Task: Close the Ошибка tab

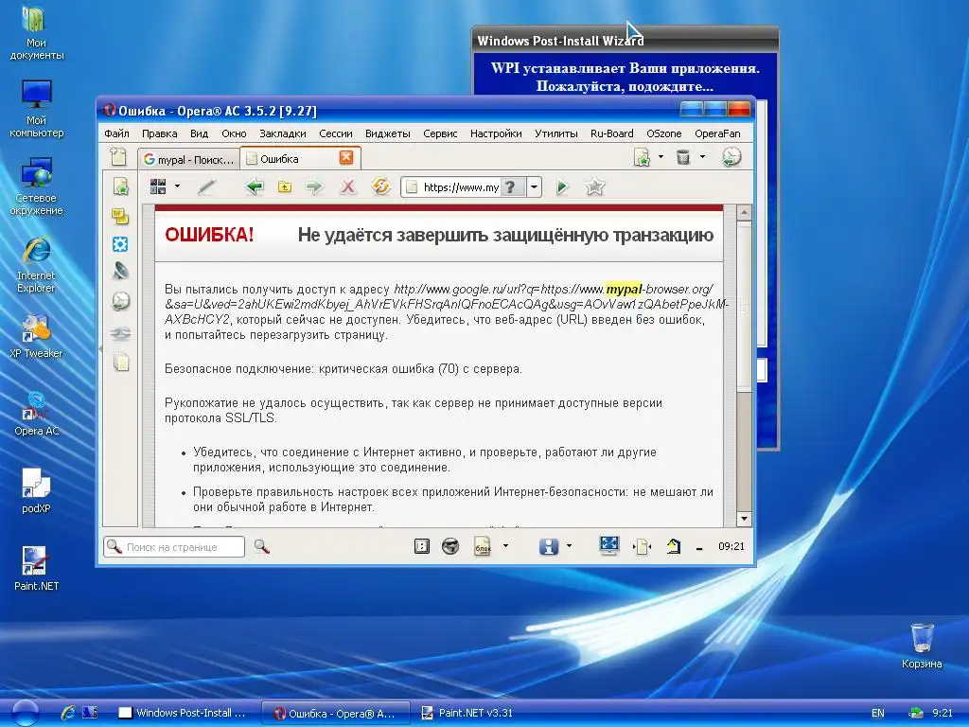Action: 346,158
